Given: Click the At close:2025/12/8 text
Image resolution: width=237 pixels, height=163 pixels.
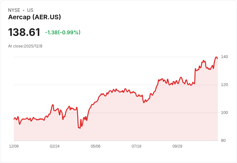Looking at the screenshot, I should [25, 46].
